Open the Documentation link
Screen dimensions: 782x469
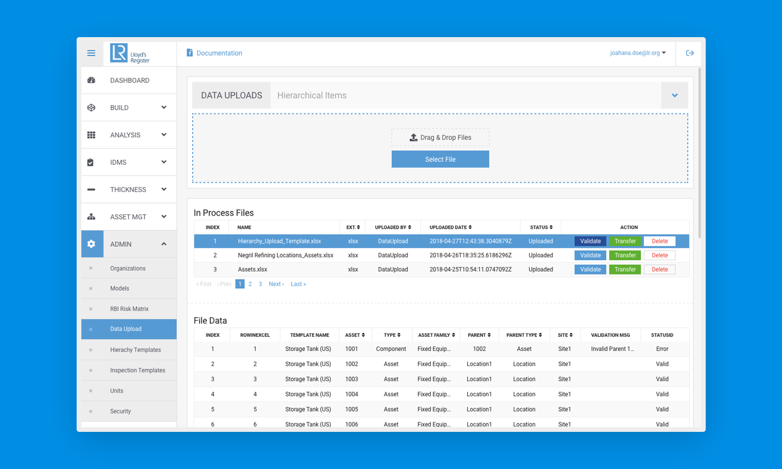219,53
